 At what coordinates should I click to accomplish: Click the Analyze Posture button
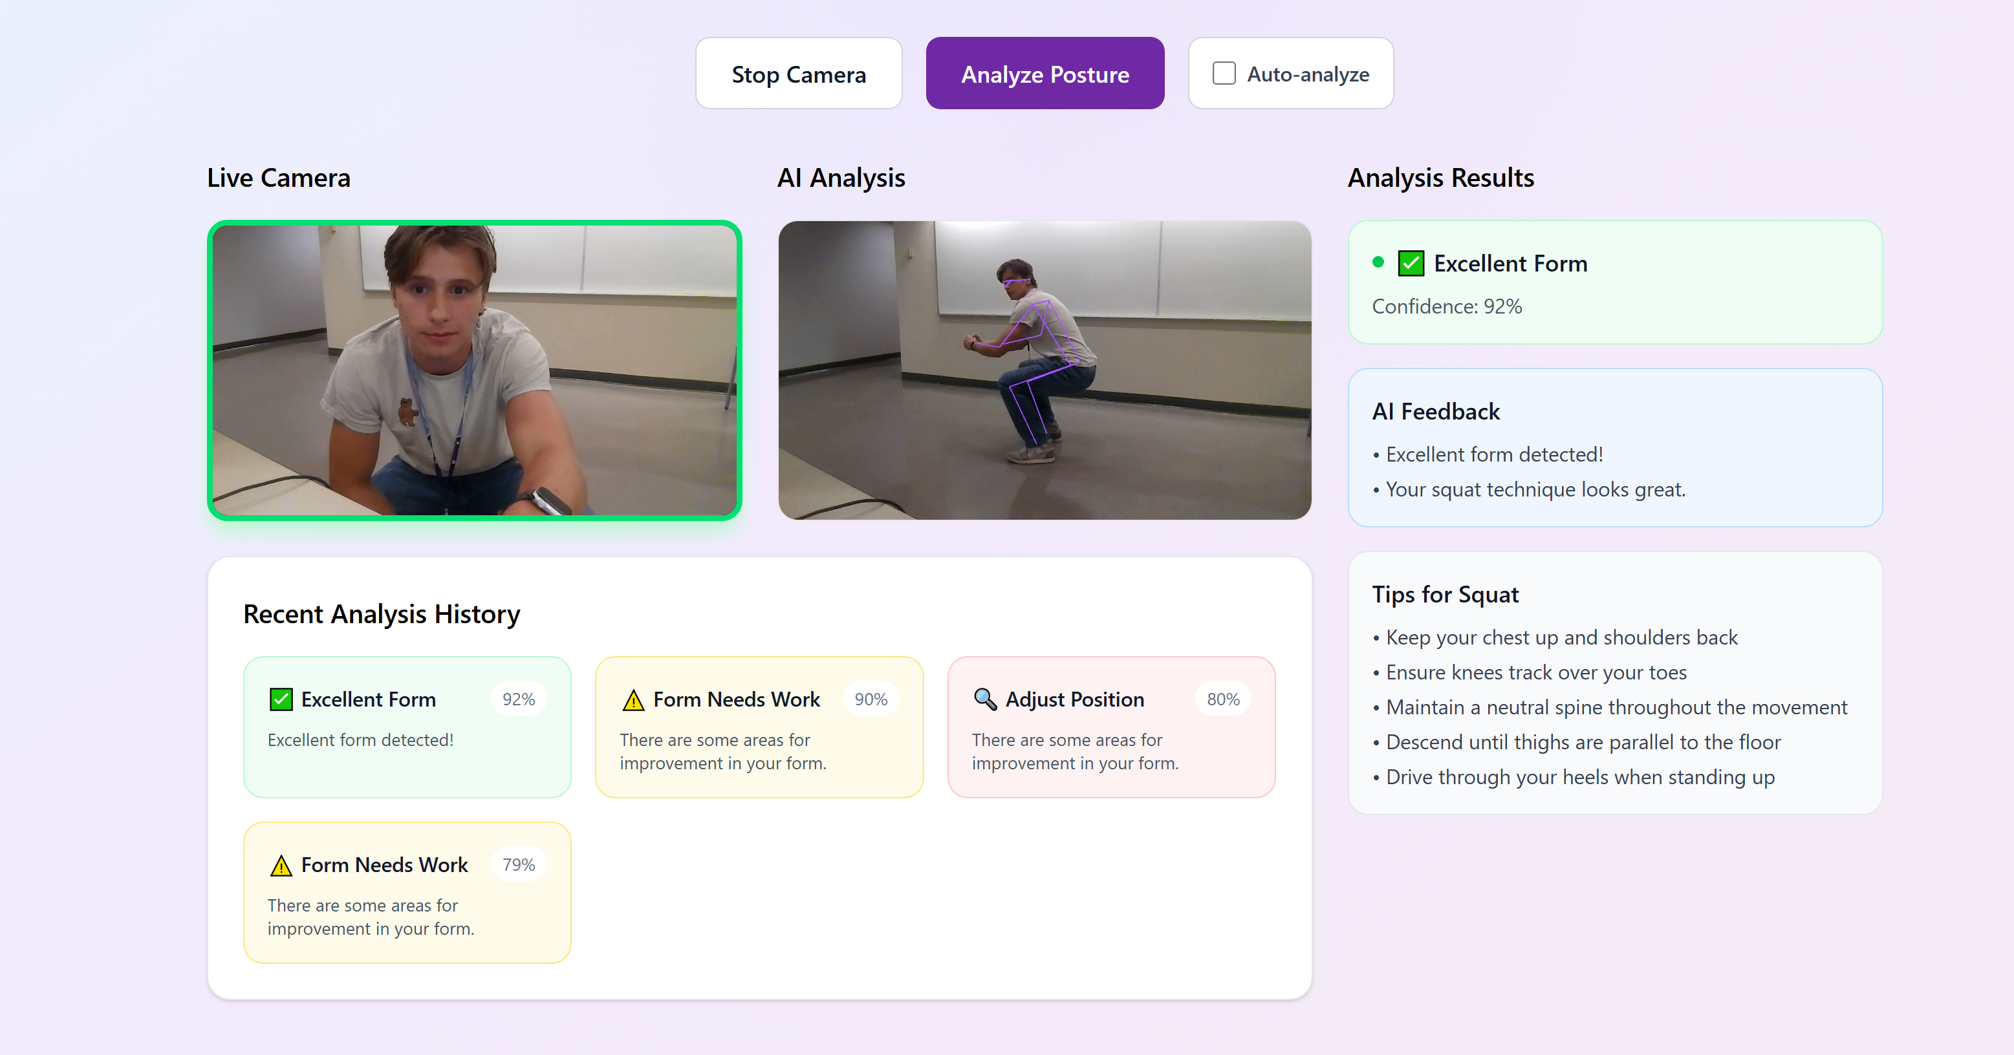coord(1045,74)
